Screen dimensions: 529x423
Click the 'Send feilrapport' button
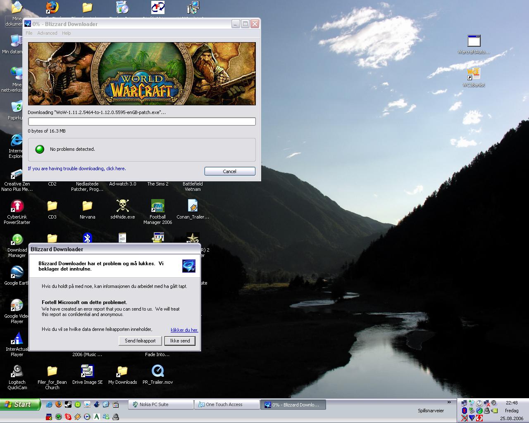pos(140,341)
